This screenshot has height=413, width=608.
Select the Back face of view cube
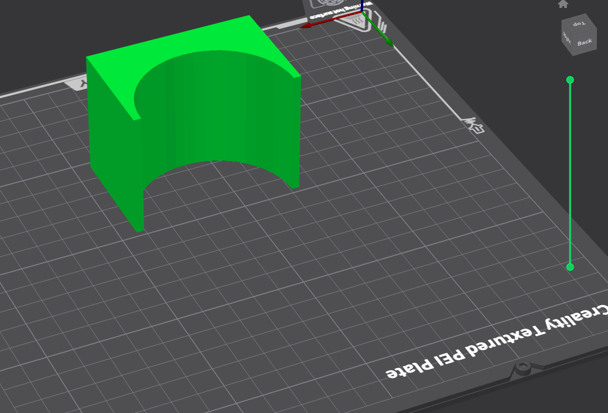[585, 42]
